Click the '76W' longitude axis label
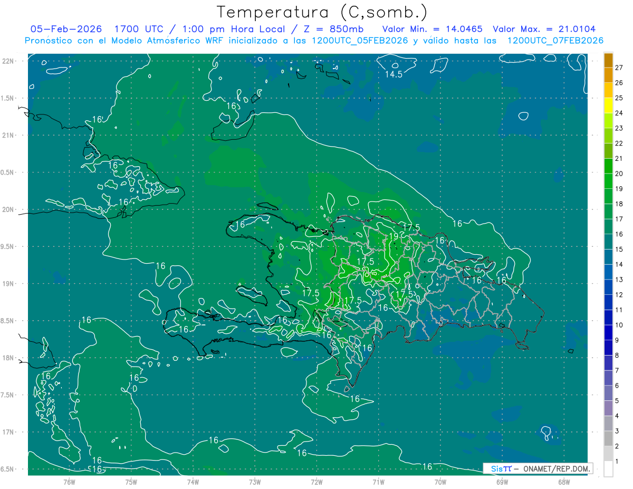The width and height of the screenshot is (633, 489). (69, 482)
